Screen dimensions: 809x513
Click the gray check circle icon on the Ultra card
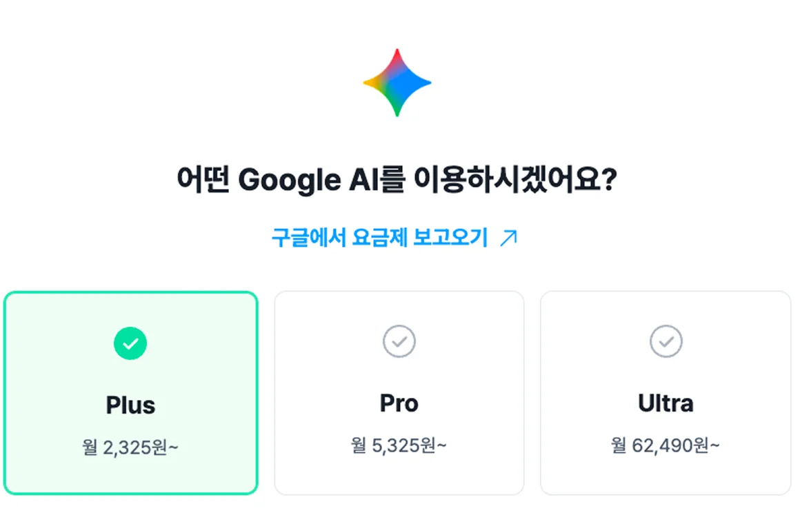[x=665, y=340]
